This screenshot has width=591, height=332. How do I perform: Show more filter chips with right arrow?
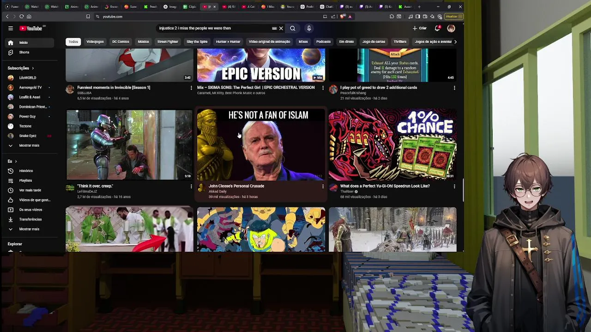pyautogui.click(x=455, y=41)
